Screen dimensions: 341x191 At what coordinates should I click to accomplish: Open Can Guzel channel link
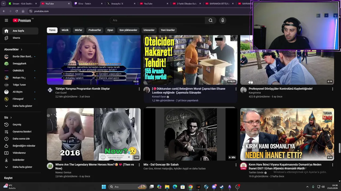(x=61, y=93)
